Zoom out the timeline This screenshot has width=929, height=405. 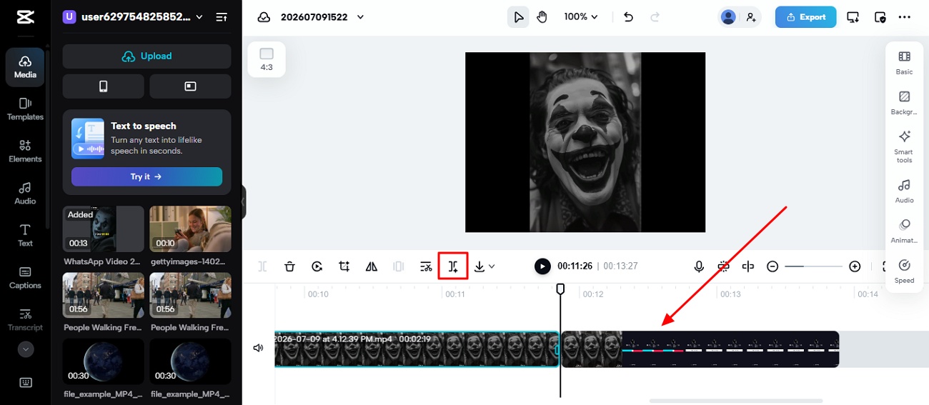click(x=772, y=266)
